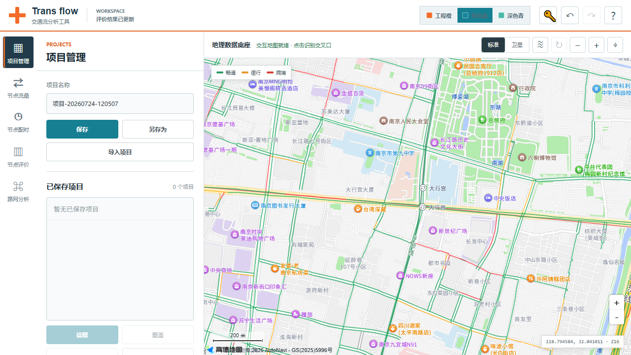Click the 覆盖 button
Image resolution: width=631 pixels, height=355 pixels.
[x=158, y=335]
